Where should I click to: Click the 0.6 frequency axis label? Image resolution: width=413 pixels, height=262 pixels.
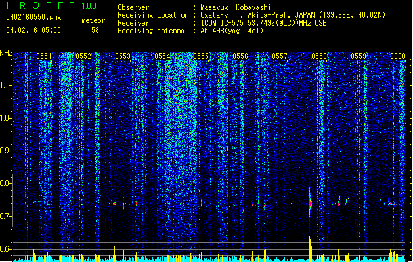click(x=6, y=249)
